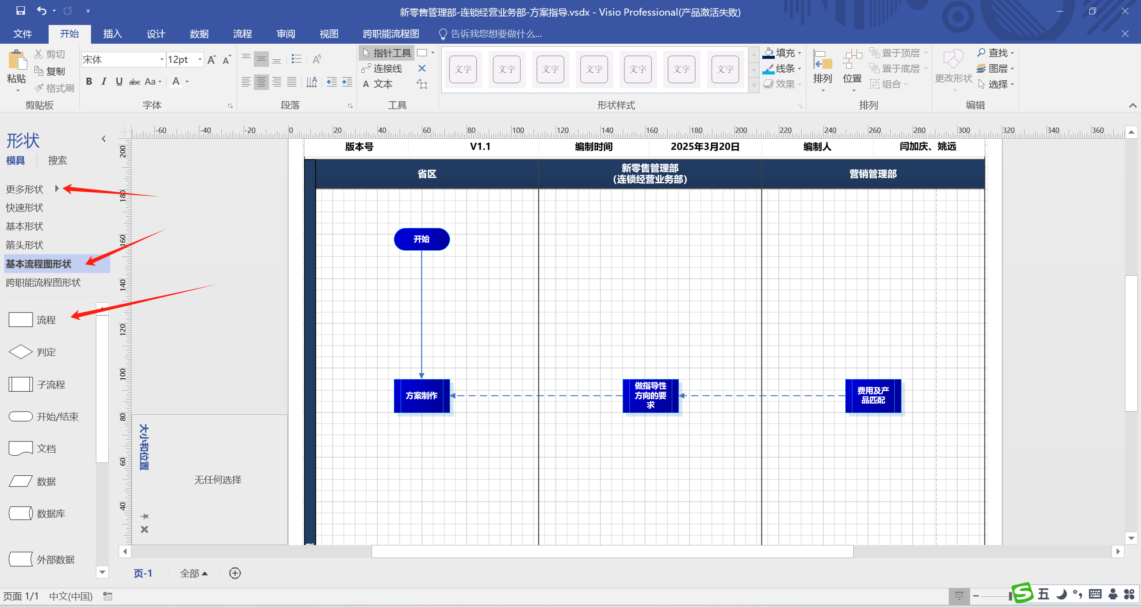Click the Save icon in title bar
Screen dimensions: 1141x607
click(x=21, y=11)
